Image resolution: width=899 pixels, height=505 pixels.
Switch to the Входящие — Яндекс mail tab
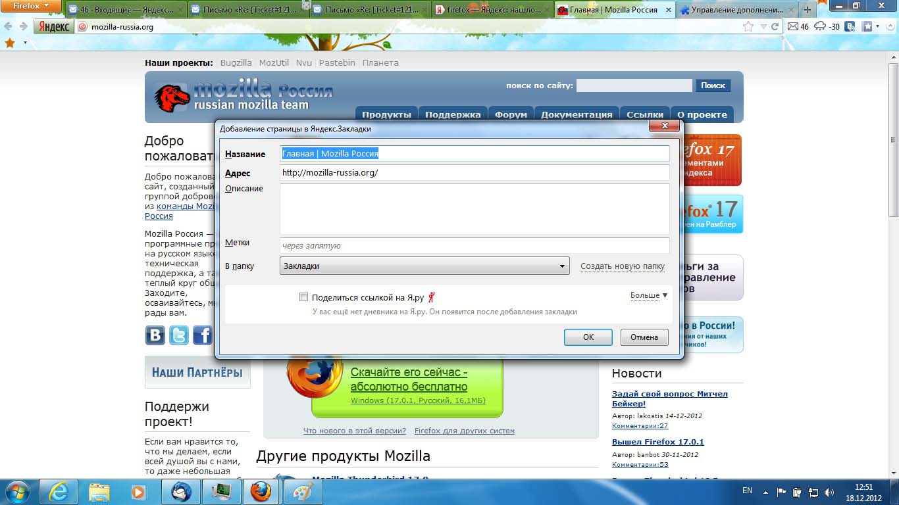(126, 10)
